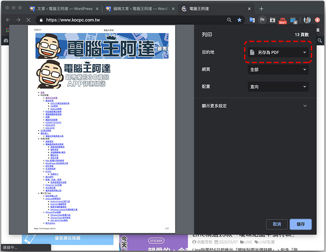
Task: Click the screenshot camera extension icon
Action: click(x=272, y=20)
